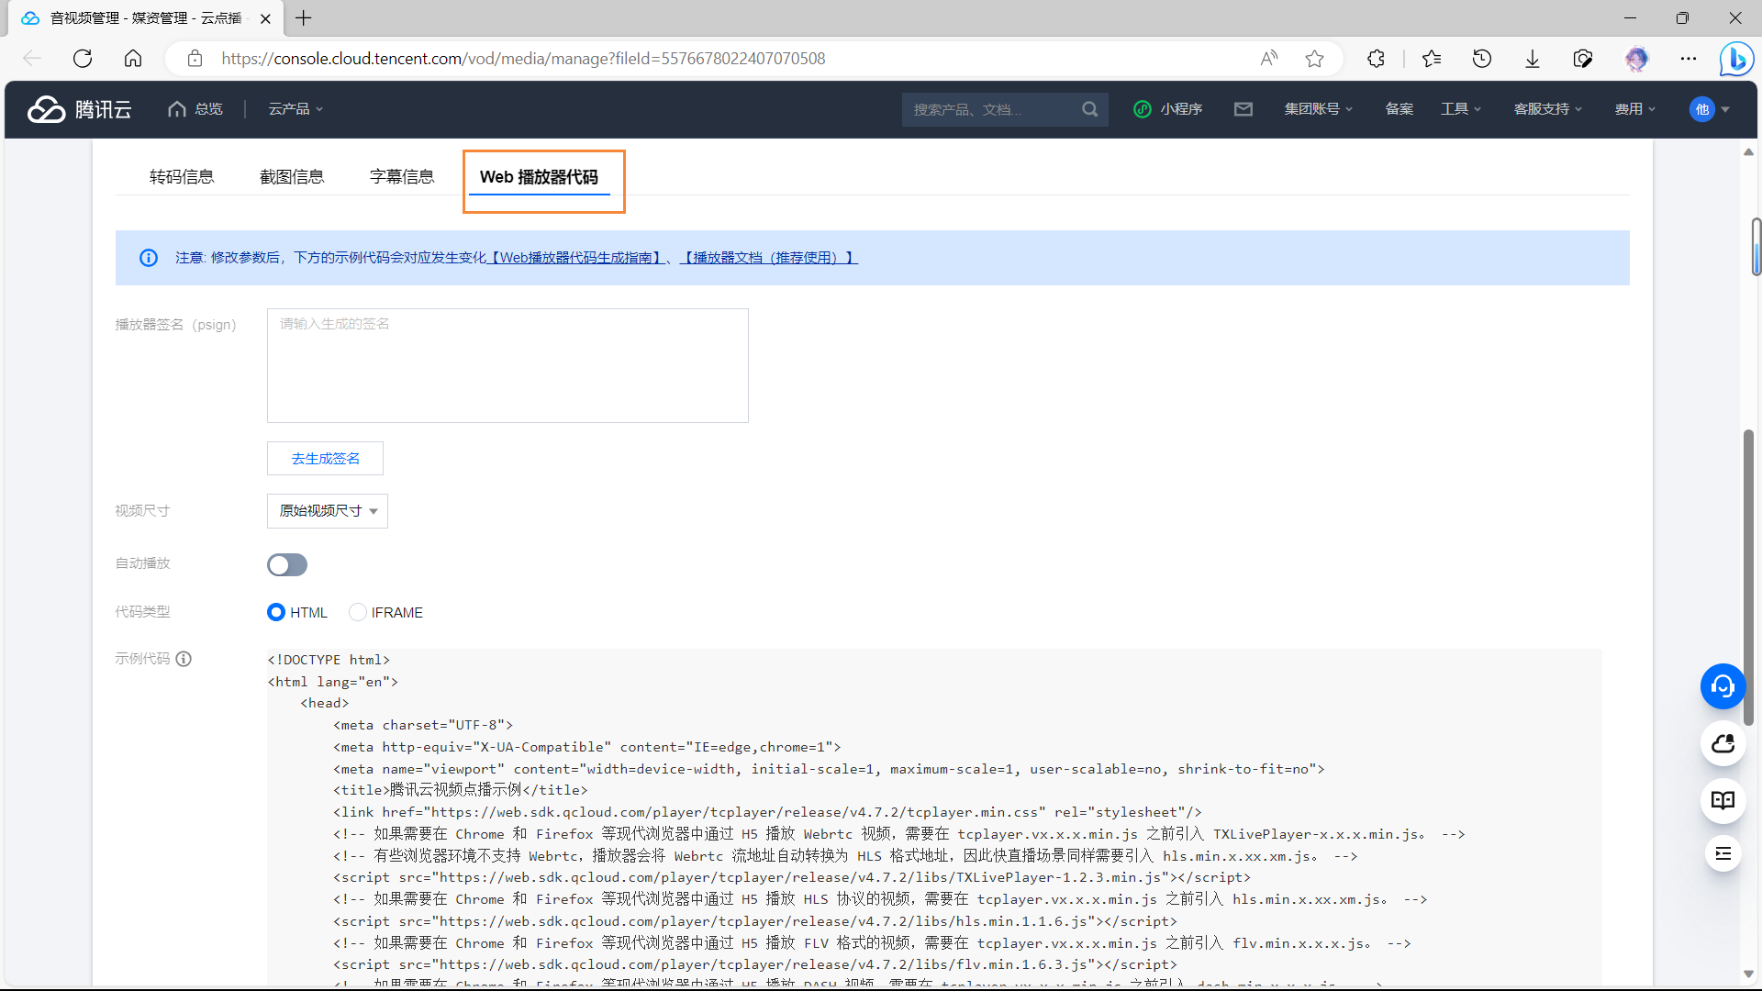Switch to the 字幕信息 tab
The image size is (1762, 991).
[402, 177]
